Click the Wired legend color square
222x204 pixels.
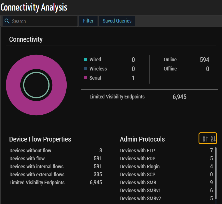pos(85,60)
